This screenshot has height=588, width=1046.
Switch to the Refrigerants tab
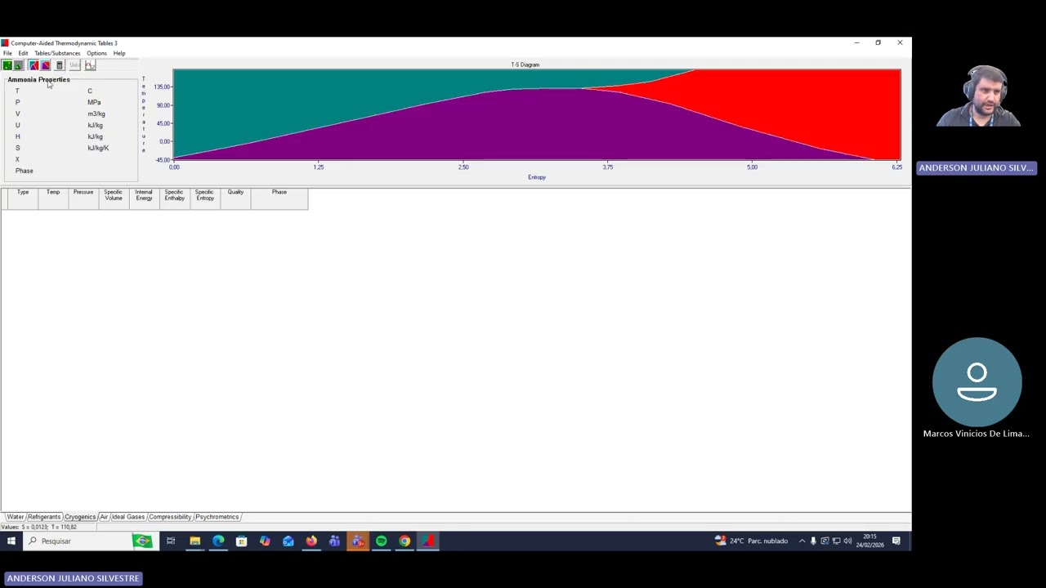coord(44,517)
